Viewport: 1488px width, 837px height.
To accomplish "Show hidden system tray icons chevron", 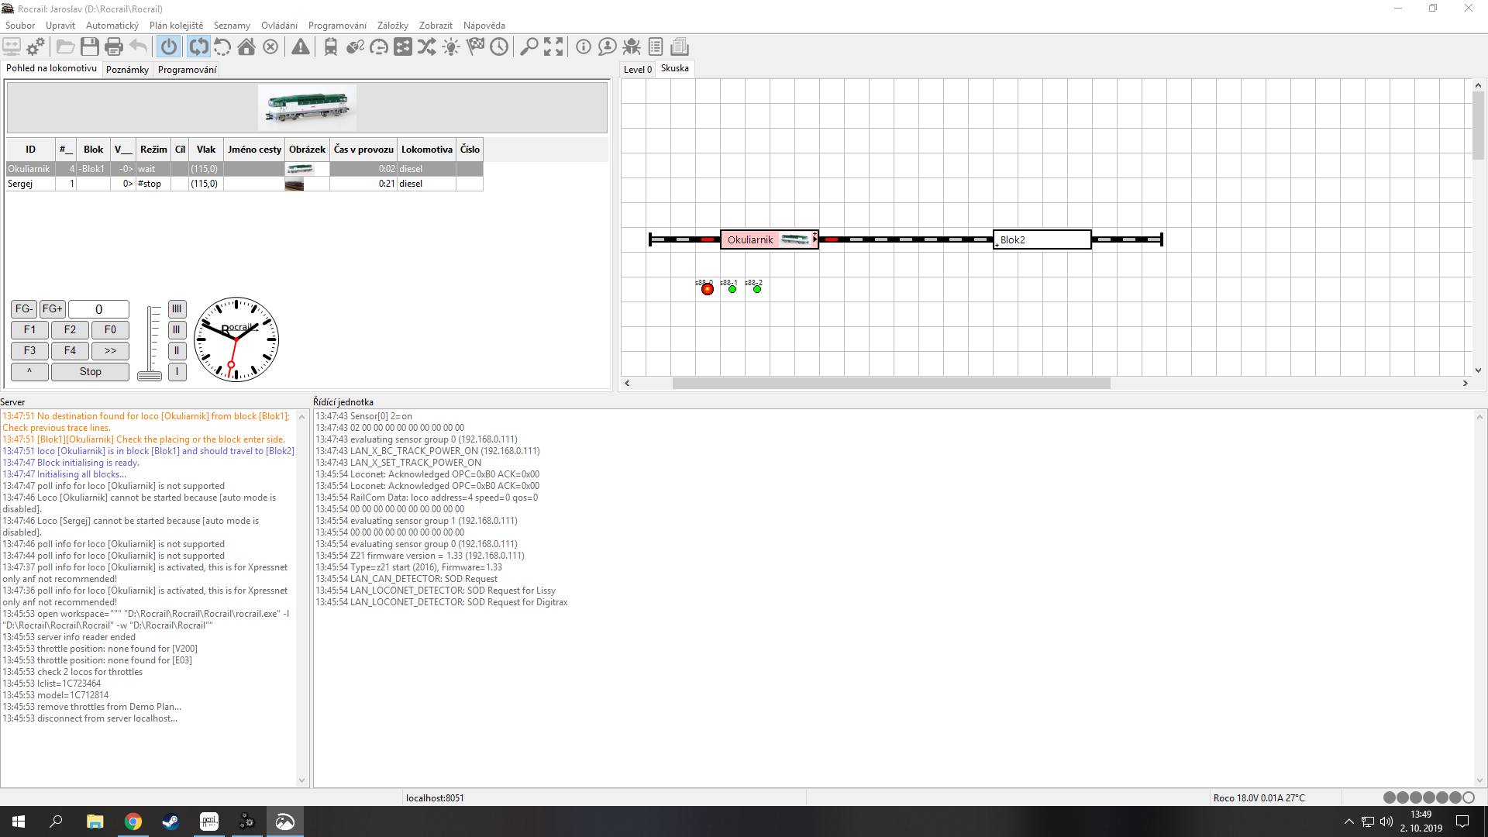I will tap(1348, 821).
